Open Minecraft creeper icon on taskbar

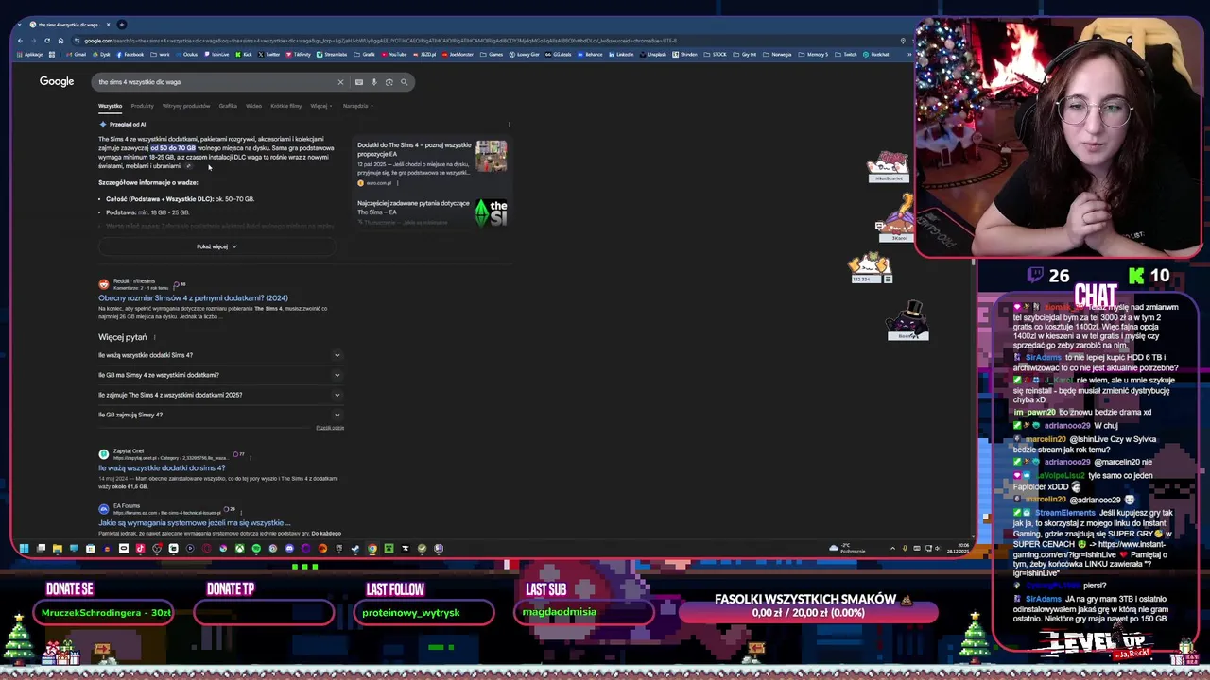(x=389, y=548)
